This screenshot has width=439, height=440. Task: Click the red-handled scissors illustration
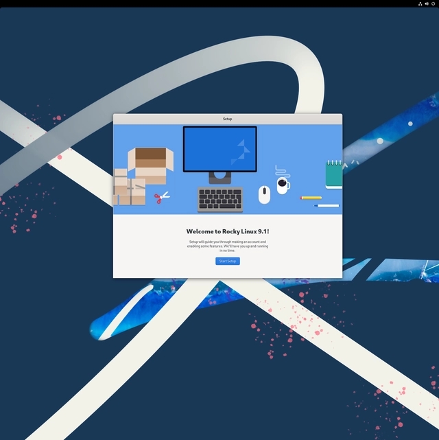pos(161,198)
